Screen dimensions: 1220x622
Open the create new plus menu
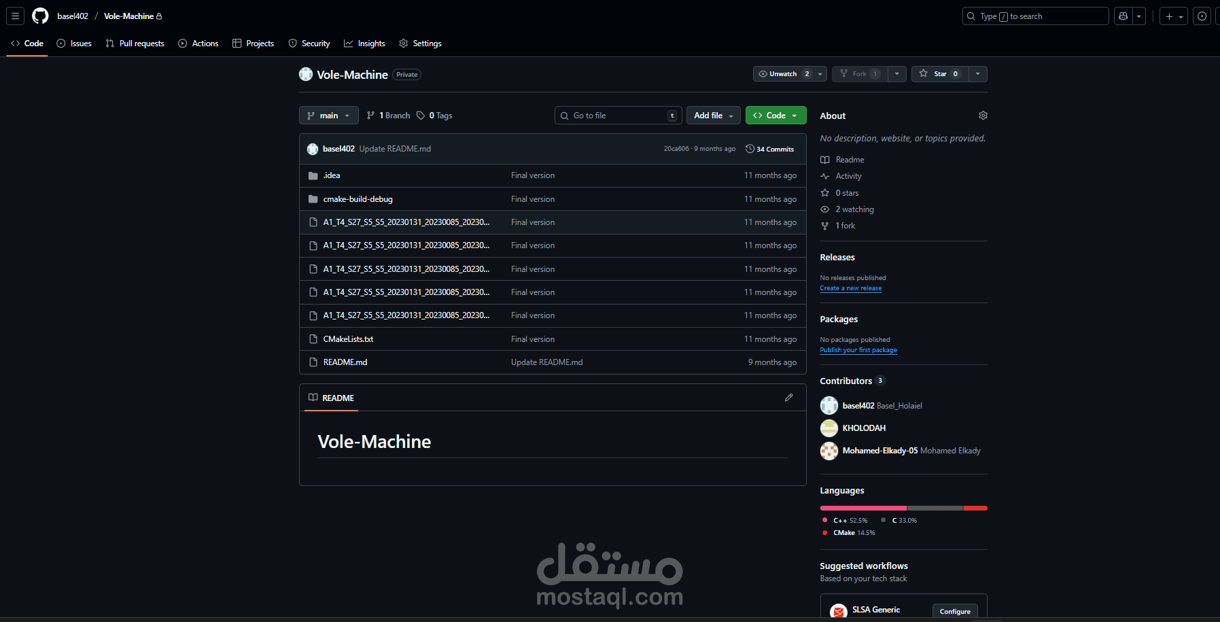point(1174,16)
